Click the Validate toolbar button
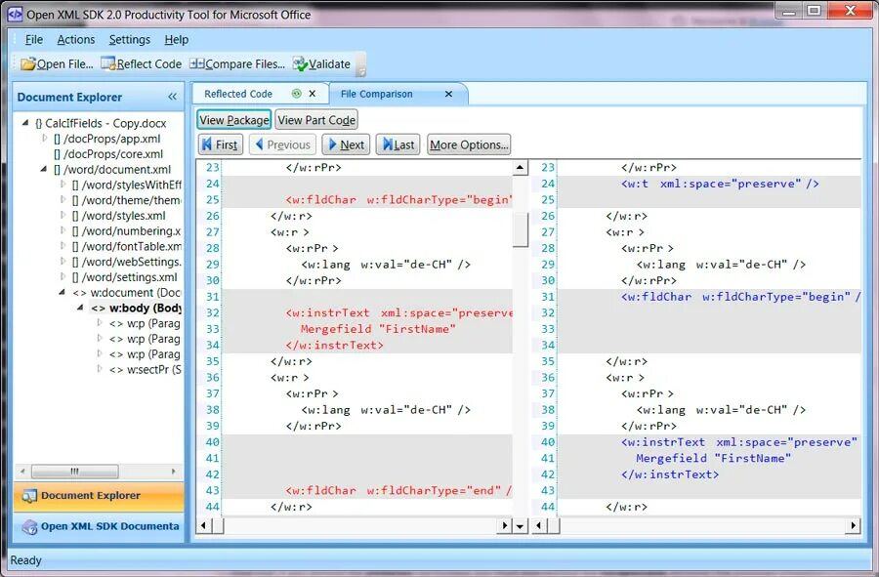 pyautogui.click(x=321, y=63)
